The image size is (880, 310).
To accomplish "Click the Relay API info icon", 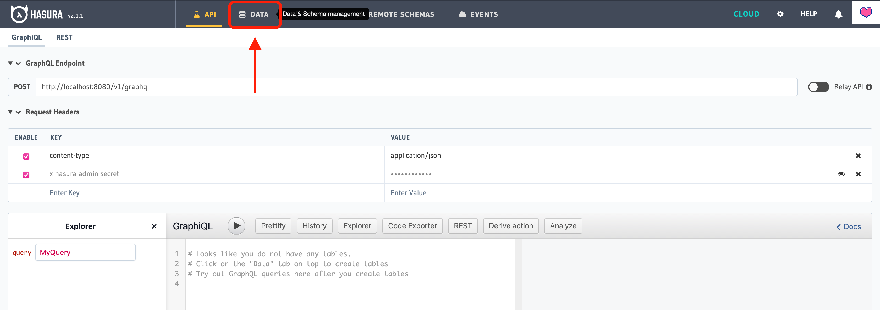I will [x=869, y=87].
